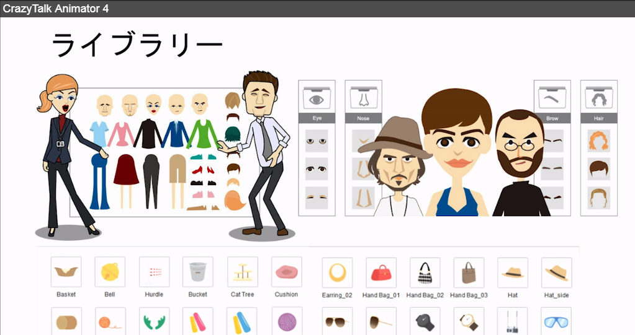Pick the tan knee-length shorts

[x=178, y=168]
